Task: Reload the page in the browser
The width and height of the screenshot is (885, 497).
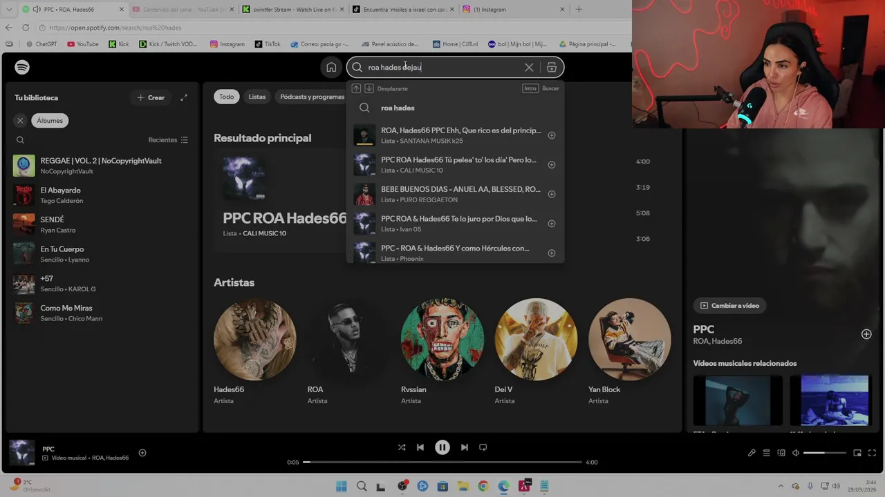Action: [x=26, y=28]
